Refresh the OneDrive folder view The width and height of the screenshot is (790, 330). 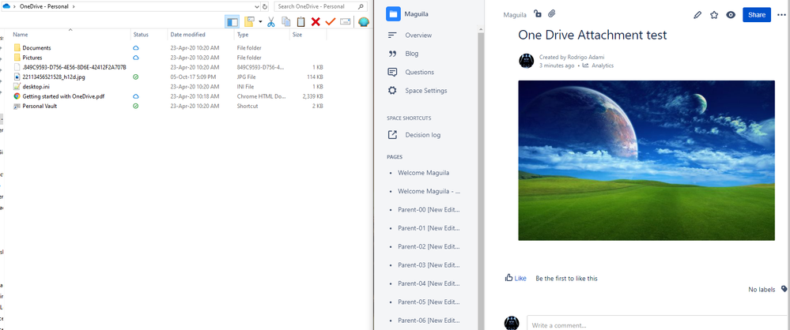tap(265, 6)
